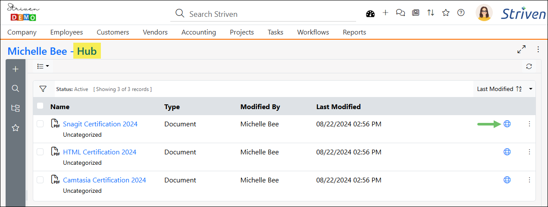Click globe icon for Snagit Certification 2024
548x207 pixels.
[x=507, y=124]
